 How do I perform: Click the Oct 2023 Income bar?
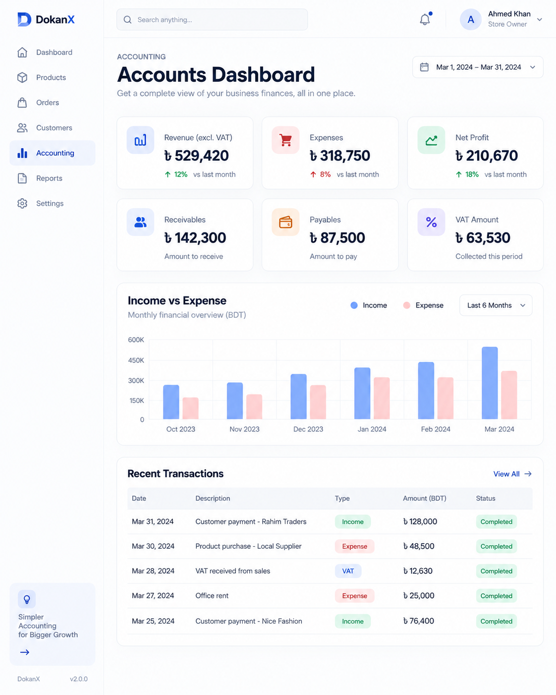171,402
